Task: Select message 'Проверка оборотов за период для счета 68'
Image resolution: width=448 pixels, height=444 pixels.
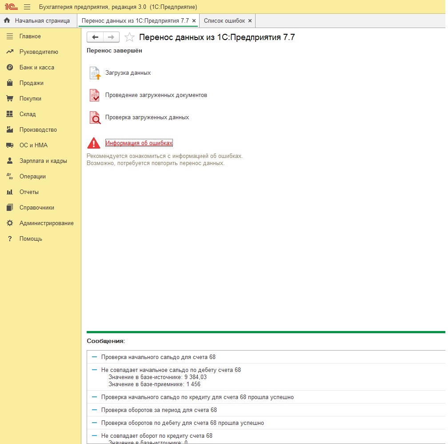Action: 266,410
